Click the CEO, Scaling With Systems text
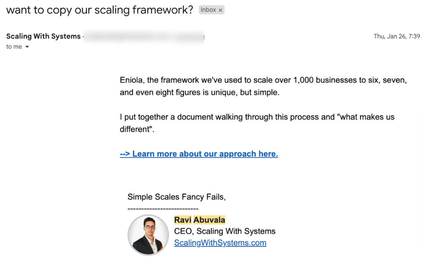Screen dimensions: 422x265 point(225,231)
